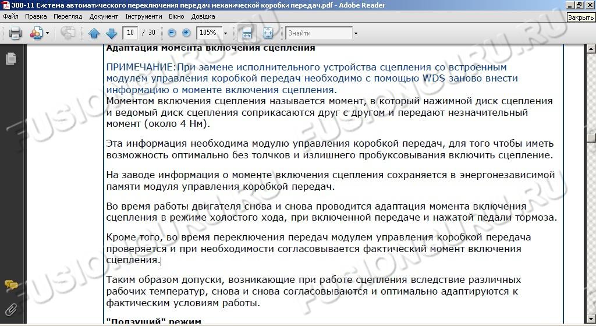596x326 pixels.
Task: Click heading Адаптация момента включения сцепления
Action: click(x=211, y=48)
